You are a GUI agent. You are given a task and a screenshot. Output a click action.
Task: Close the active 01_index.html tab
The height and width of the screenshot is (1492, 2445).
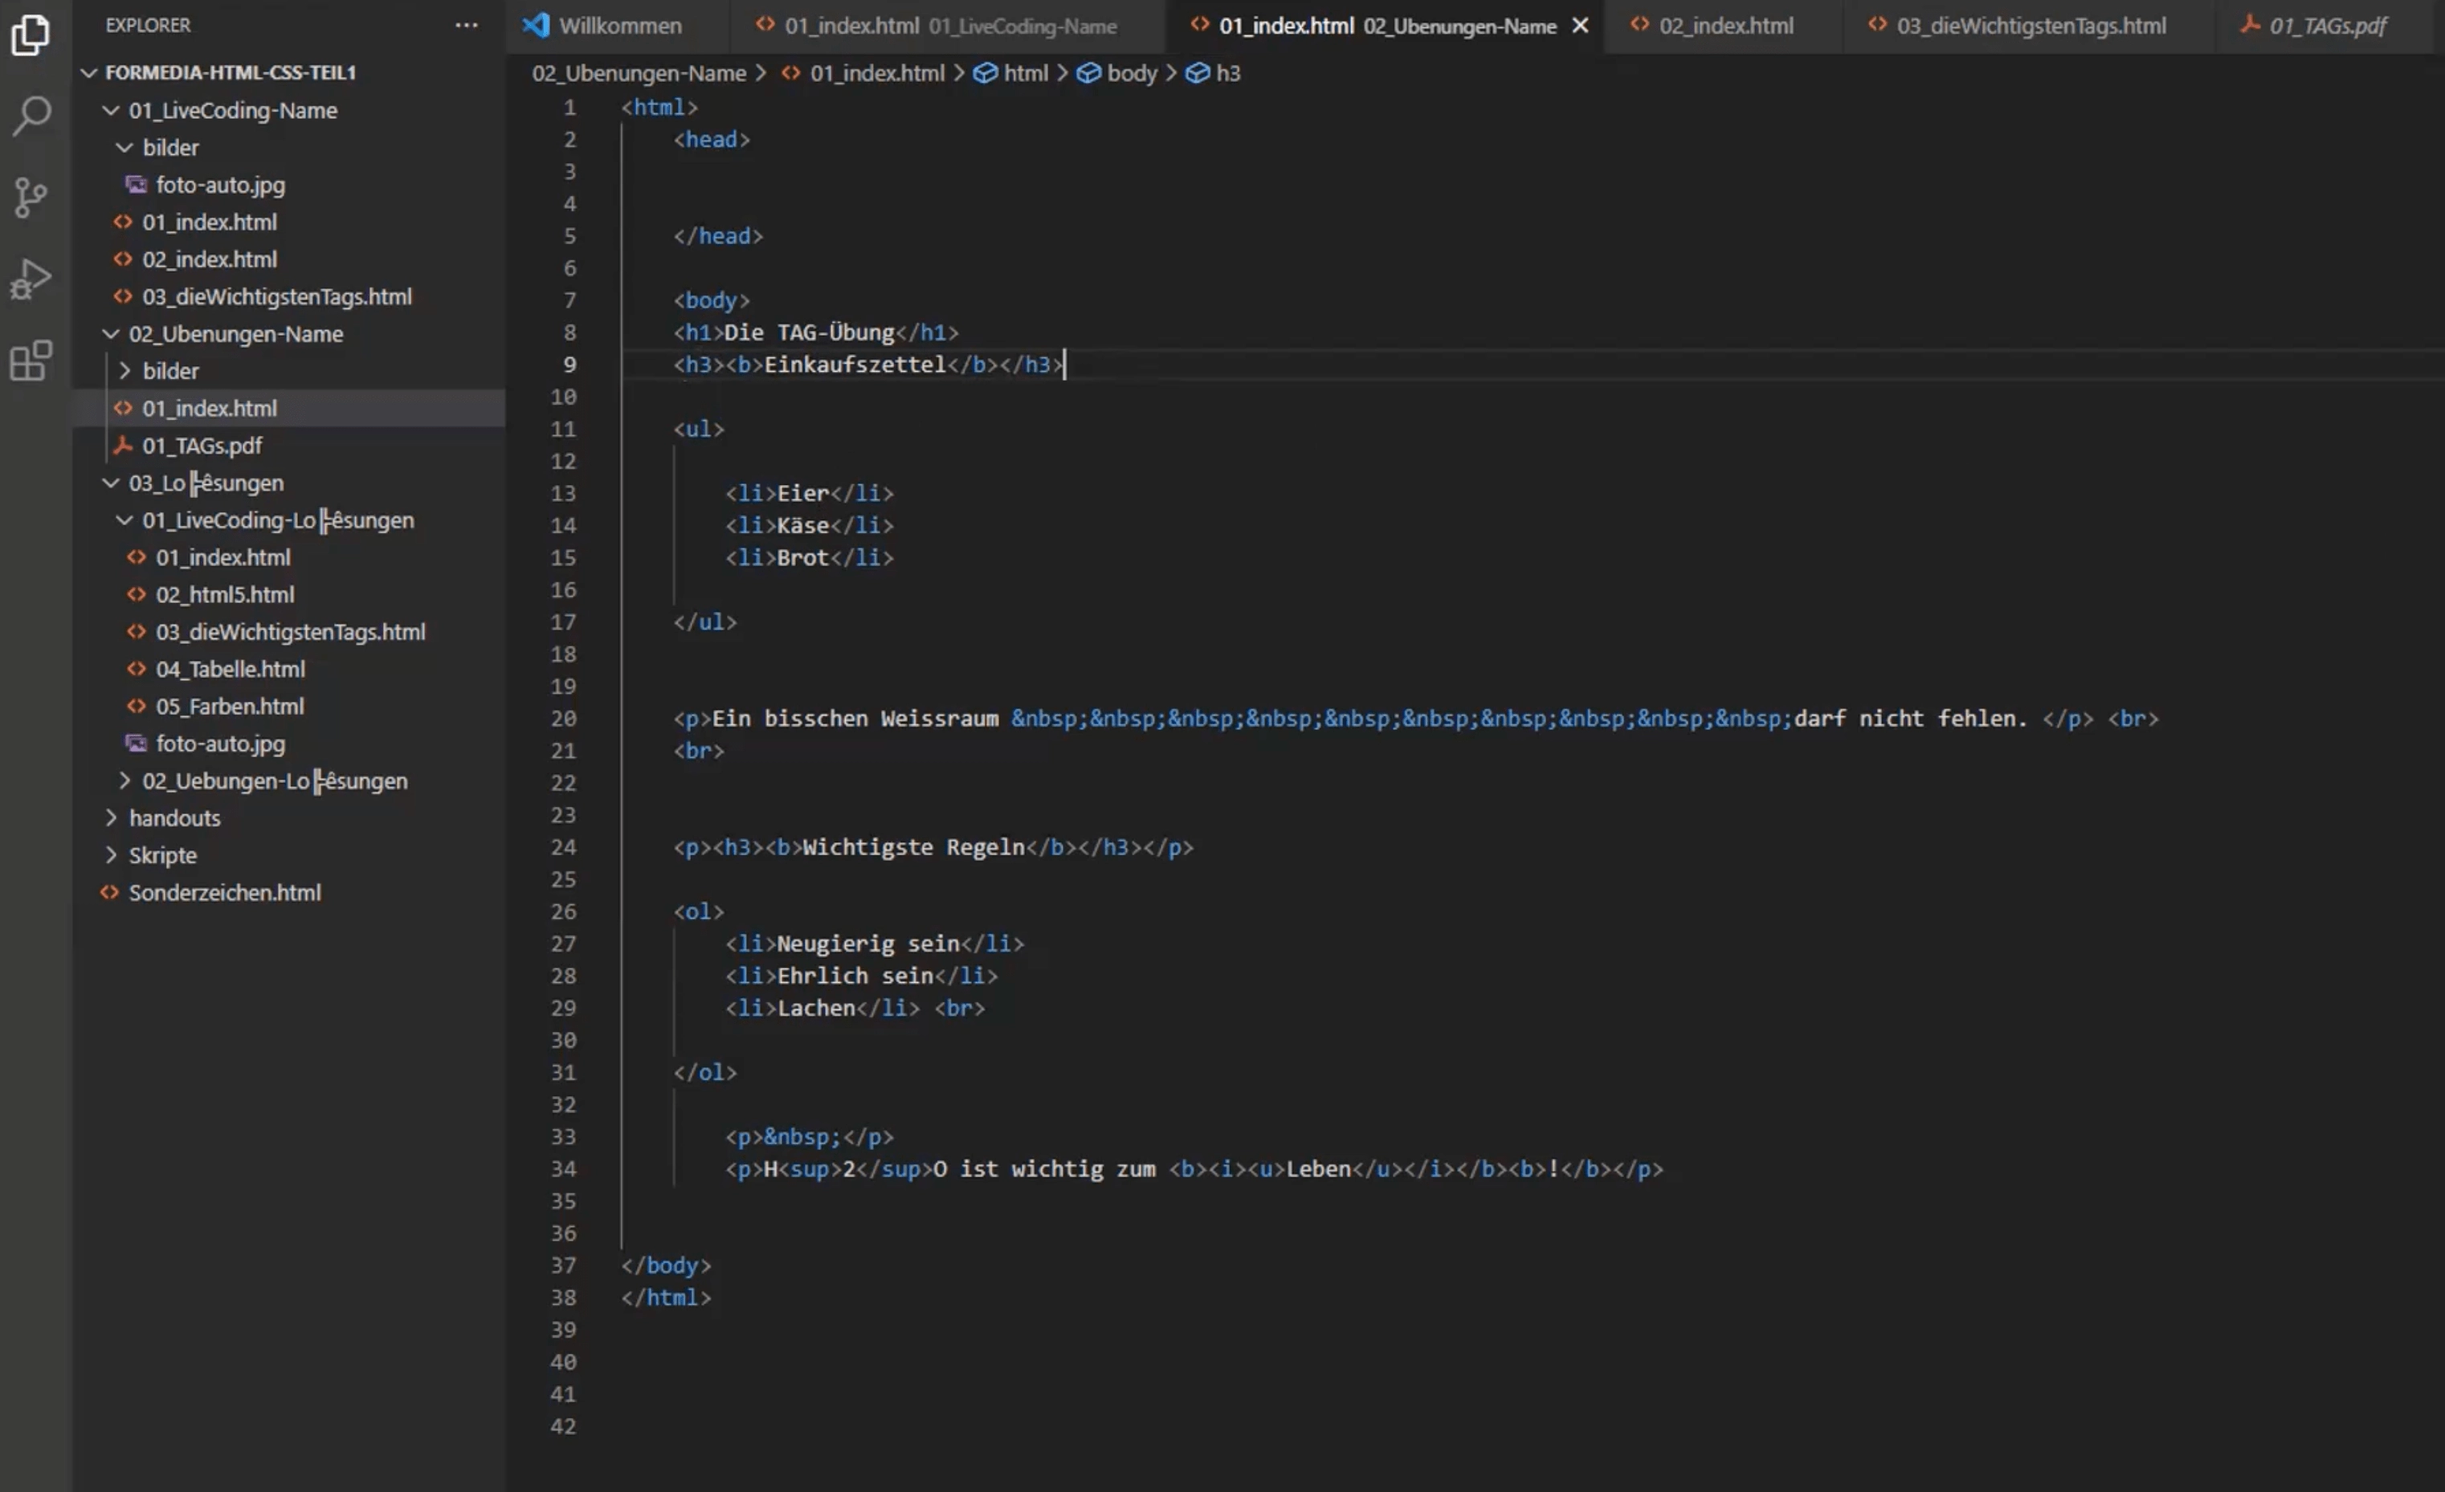[1580, 26]
